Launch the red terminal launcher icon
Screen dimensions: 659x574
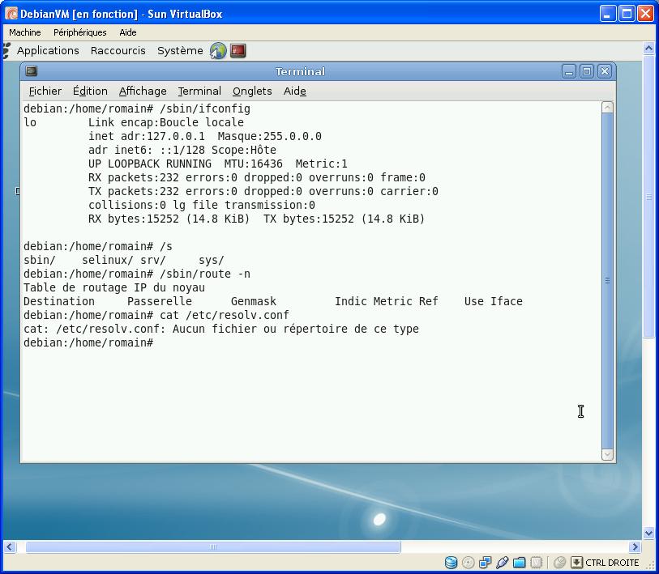click(x=237, y=51)
